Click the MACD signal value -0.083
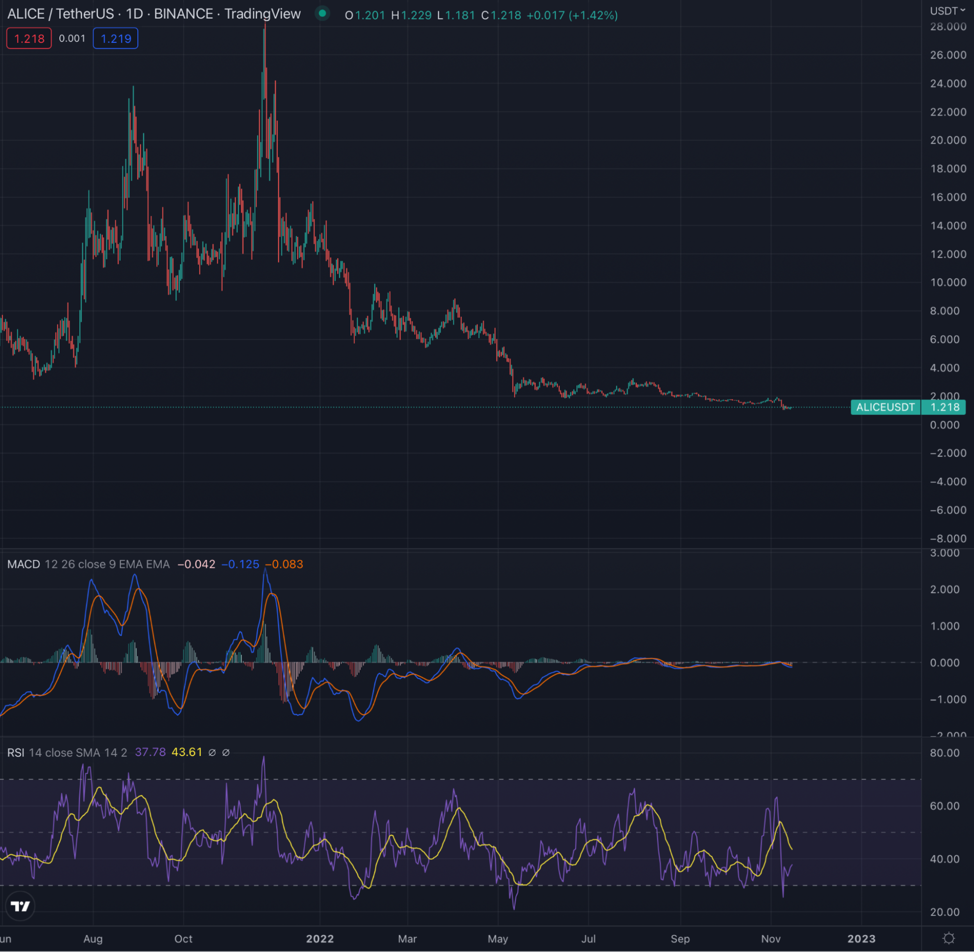Screen dimensions: 974x952 [284, 564]
